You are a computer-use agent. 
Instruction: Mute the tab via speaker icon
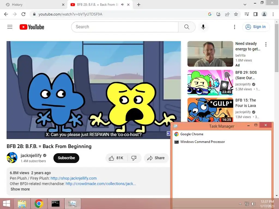[x=122, y=5]
